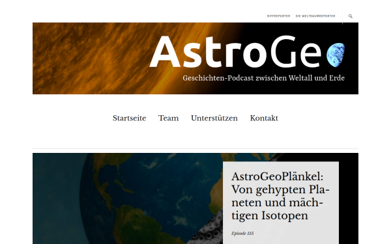This screenshot has width=391, height=244.
Task: Go to Startseite menu item
Action: (129, 118)
